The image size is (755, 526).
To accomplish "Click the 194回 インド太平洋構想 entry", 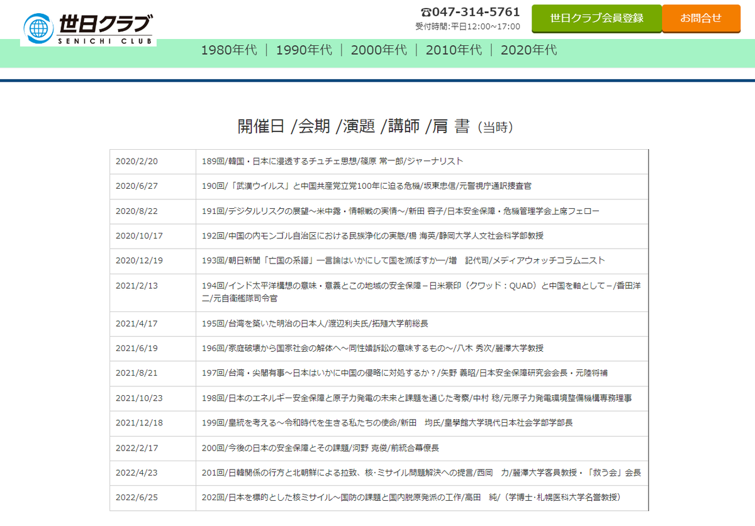I will pos(422,293).
